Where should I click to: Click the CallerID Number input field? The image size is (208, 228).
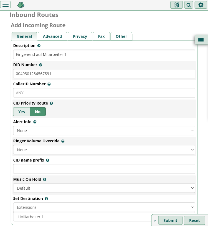pos(104,93)
